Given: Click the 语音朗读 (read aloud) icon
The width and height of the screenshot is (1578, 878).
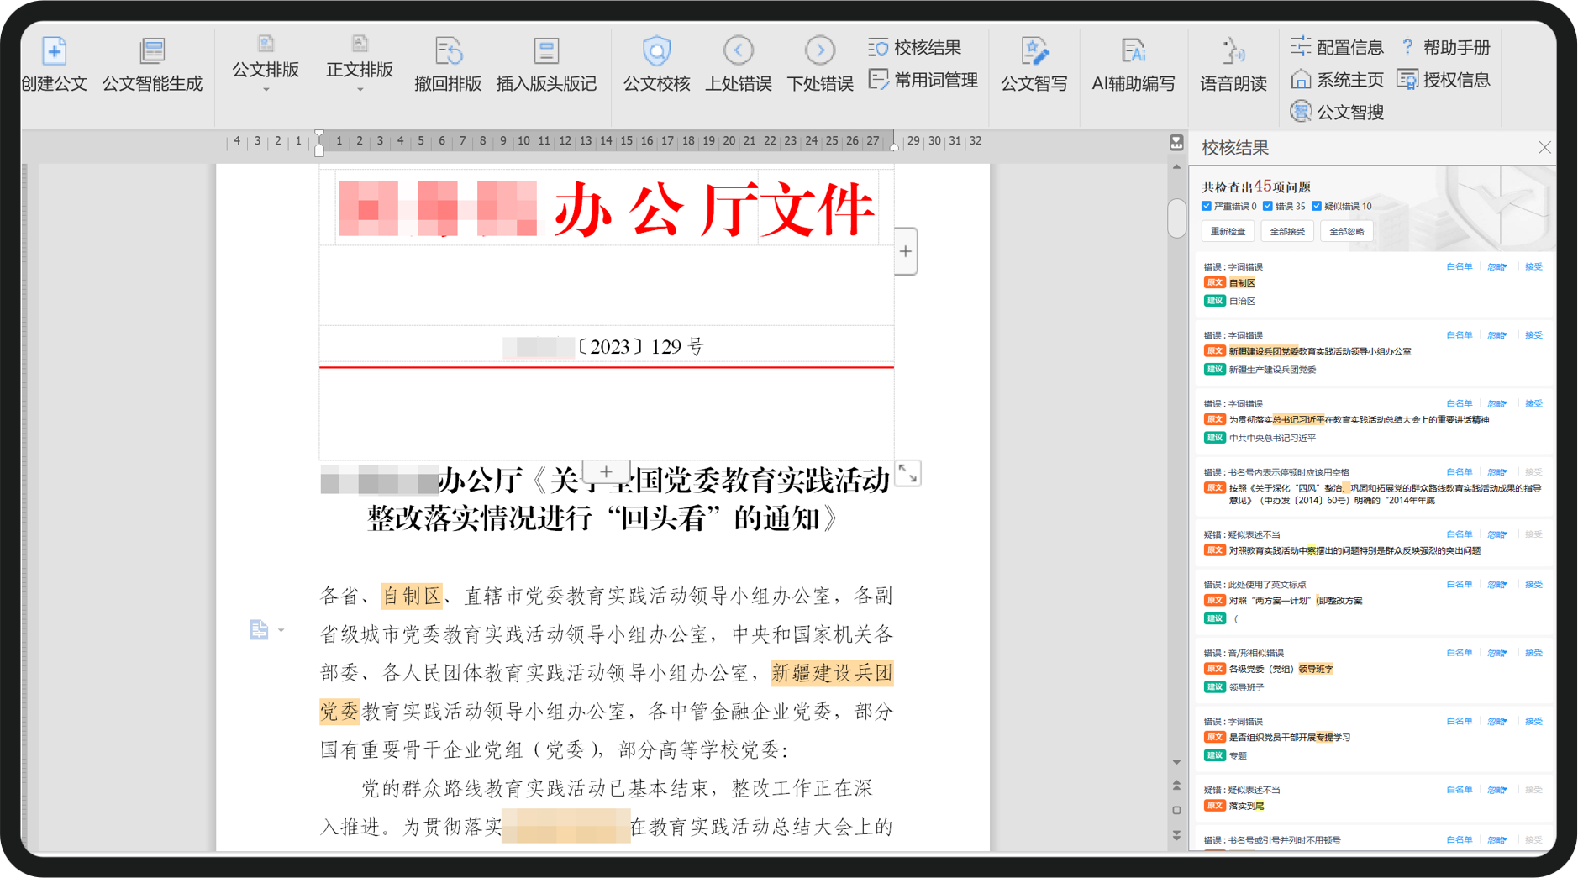Looking at the screenshot, I should tap(1233, 52).
